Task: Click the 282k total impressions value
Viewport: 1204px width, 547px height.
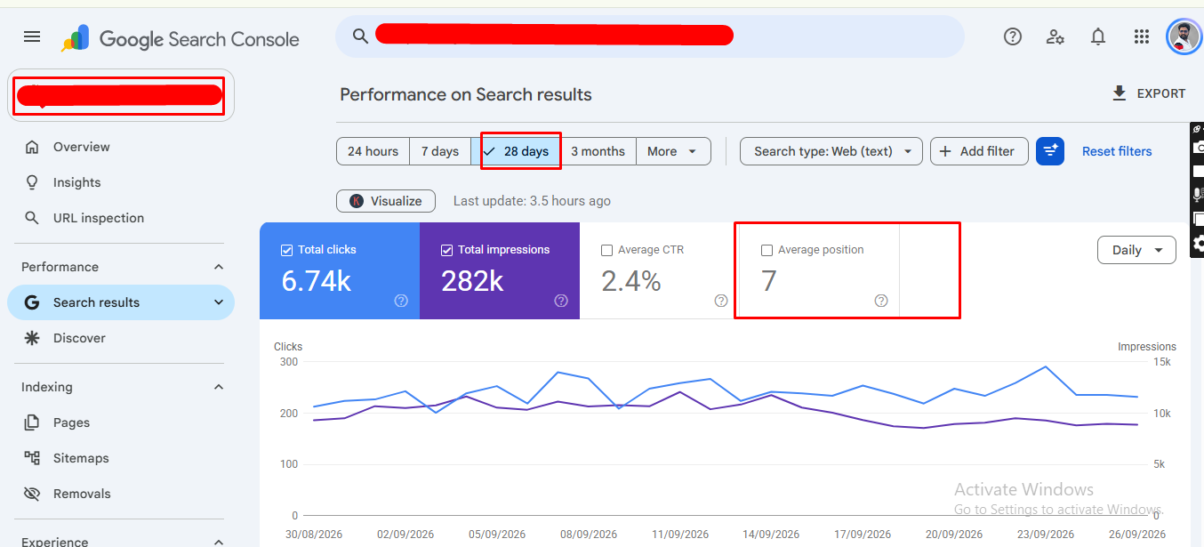Action: [472, 281]
